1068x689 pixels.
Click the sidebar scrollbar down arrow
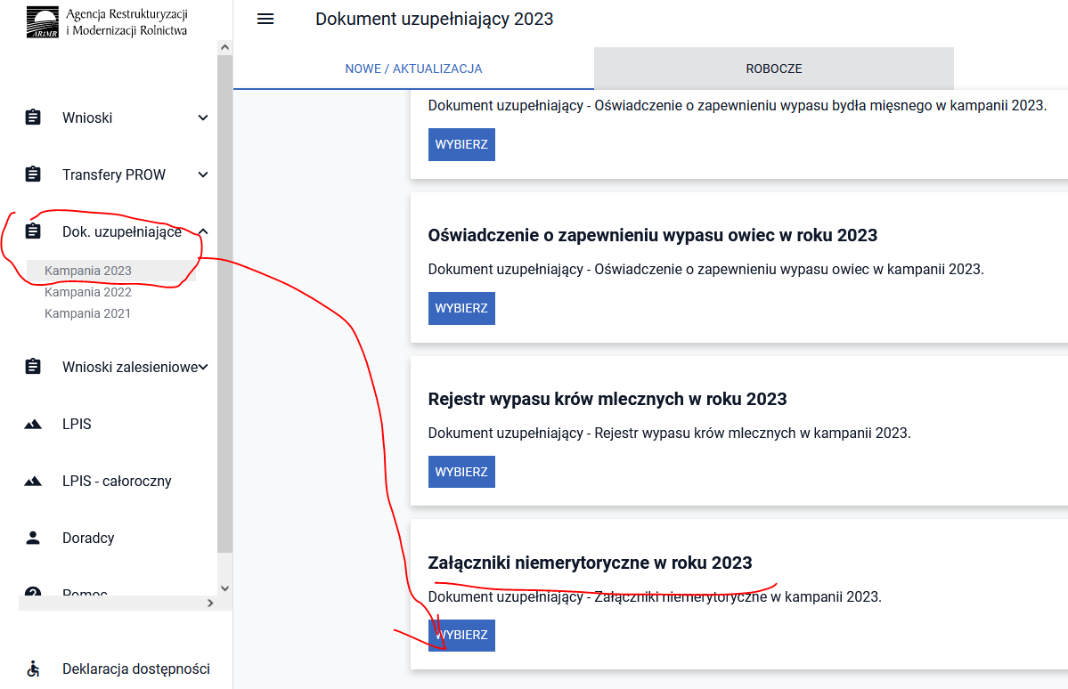tap(224, 588)
